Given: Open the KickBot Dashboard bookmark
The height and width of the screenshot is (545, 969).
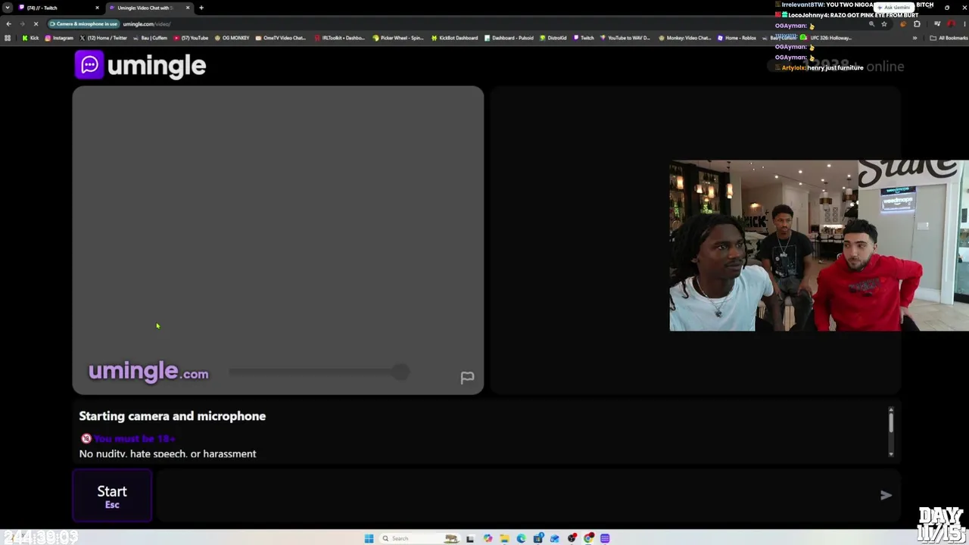Looking at the screenshot, I should pos(454,38).
